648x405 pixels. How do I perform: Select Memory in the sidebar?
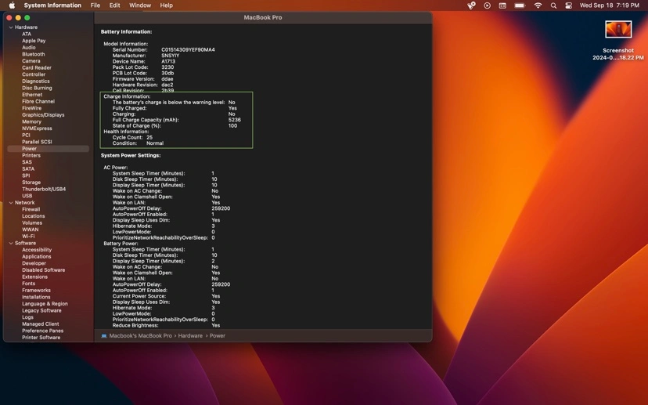click(31, 121)
